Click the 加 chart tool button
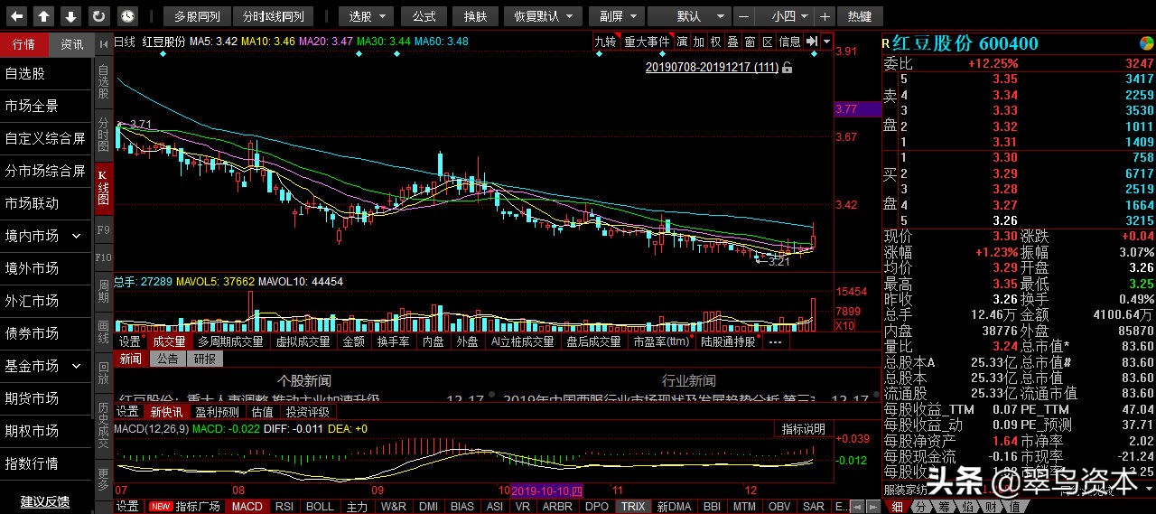The image size is (1156, 514). click(699, 42)
